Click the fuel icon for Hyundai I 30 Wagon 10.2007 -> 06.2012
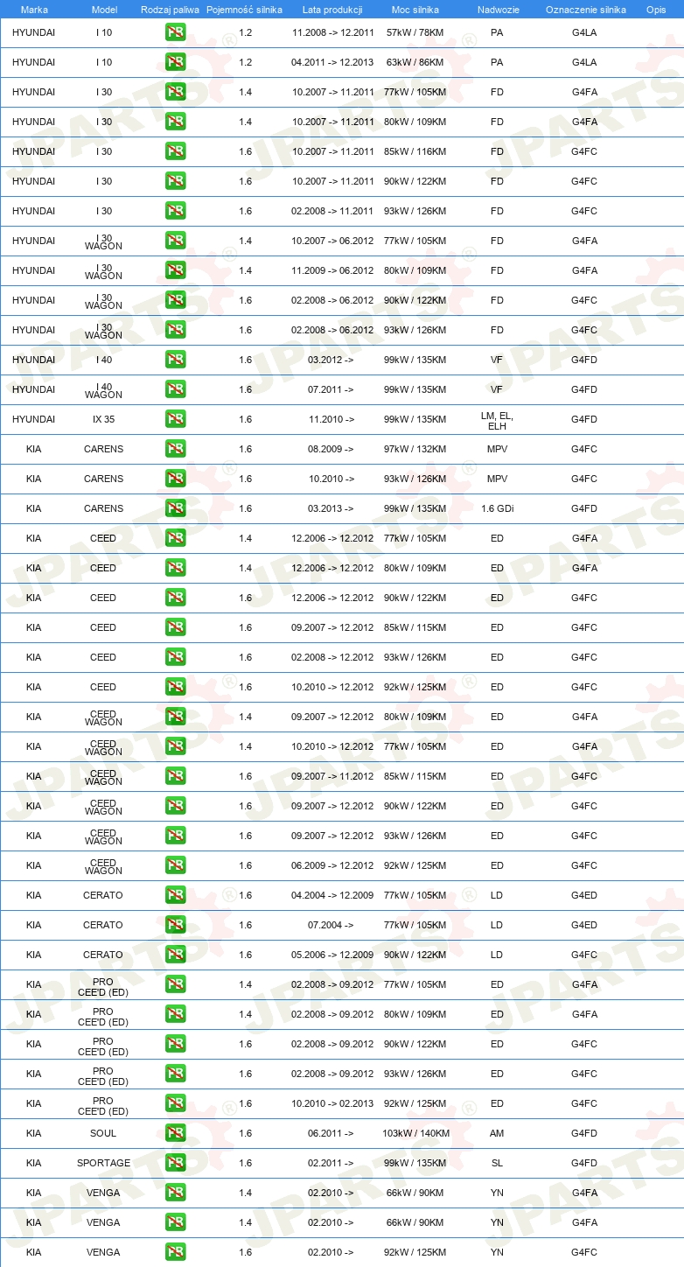The image size is (684, 1267). pos(175,241)
